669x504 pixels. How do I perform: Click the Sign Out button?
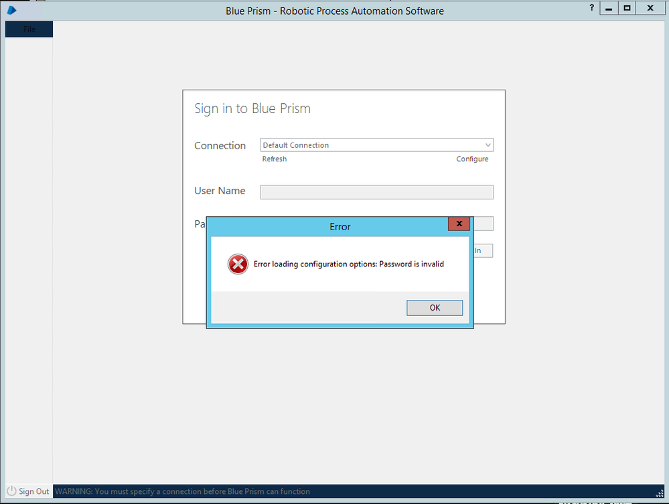point(29,491)
